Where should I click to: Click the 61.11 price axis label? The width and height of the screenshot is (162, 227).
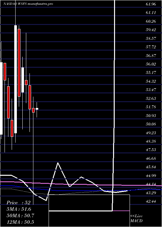[151, 13]
